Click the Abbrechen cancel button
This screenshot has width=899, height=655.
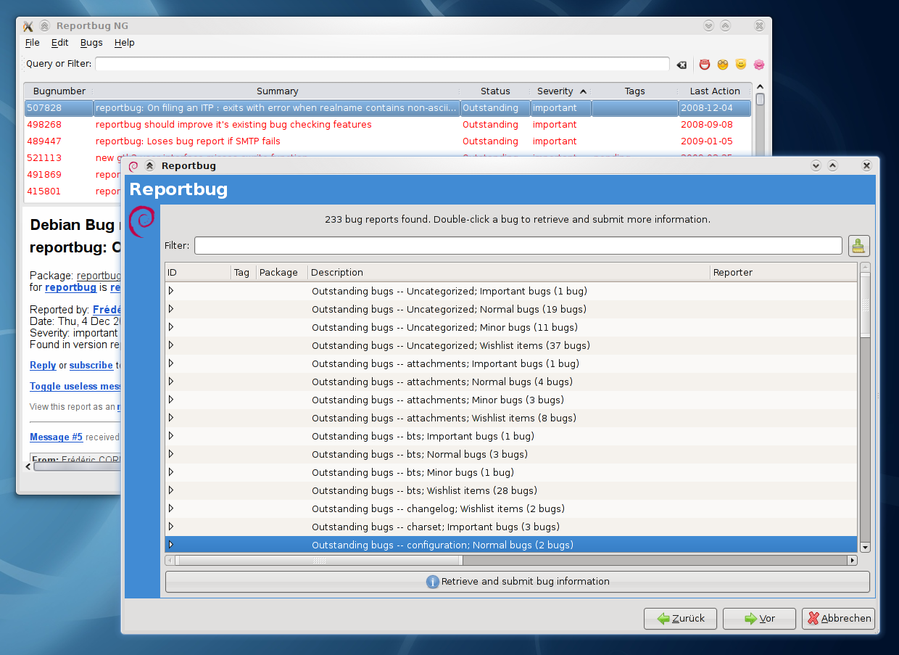click(x=839, y=619)
